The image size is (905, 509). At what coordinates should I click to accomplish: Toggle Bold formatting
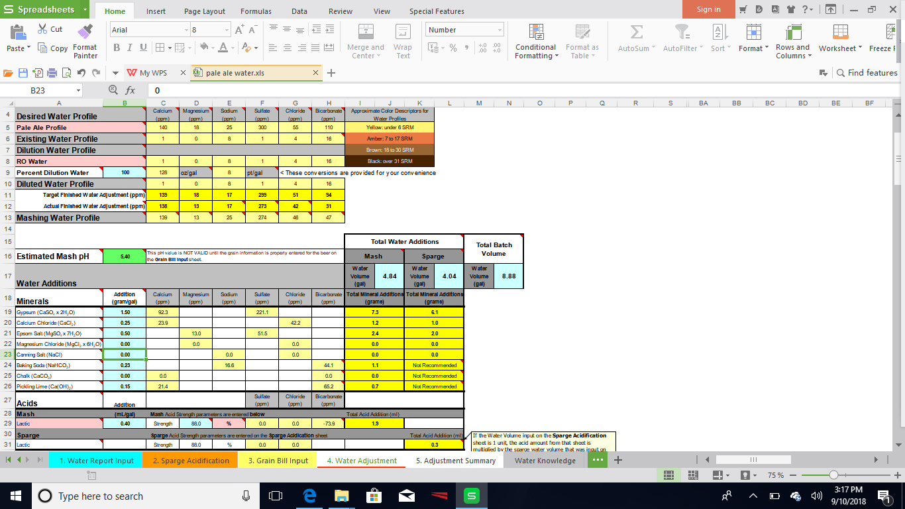tap(117, 48)
